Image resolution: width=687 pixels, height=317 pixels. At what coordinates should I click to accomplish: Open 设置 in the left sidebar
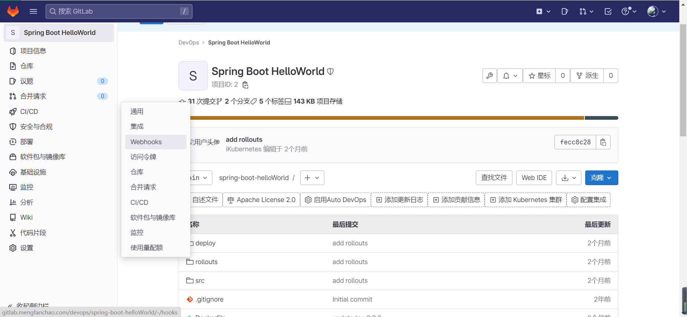pyautogui.click(x=59, y=248)
